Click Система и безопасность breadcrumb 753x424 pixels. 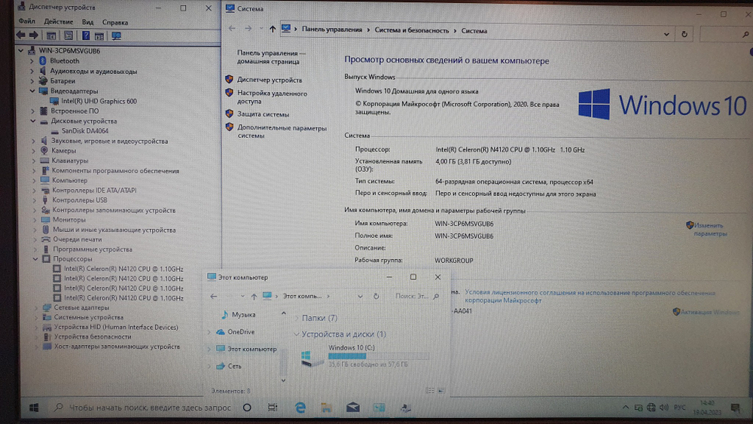pos(412,30)
